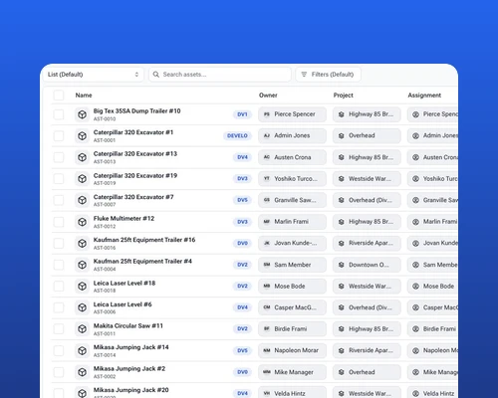The height and width of the screenshot is (398, 498).
Task: Click the Mike Manager owner chip
Action: pos(292,372)
